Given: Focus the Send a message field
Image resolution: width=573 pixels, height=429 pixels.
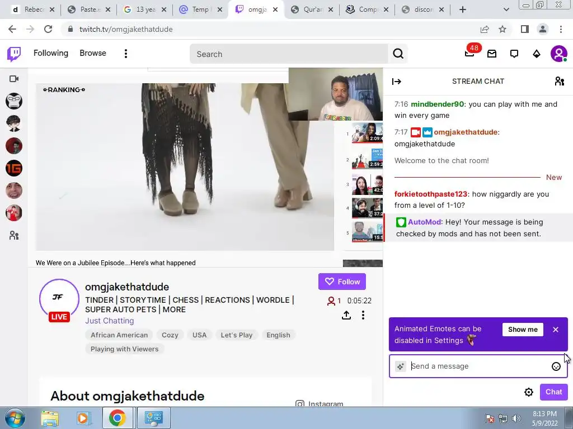Looking at the screenshot, I should coord(478,366).
